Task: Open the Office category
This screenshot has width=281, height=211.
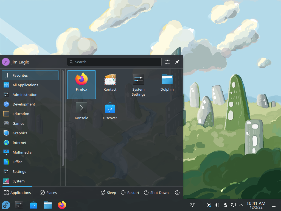Action: point(30,162)
